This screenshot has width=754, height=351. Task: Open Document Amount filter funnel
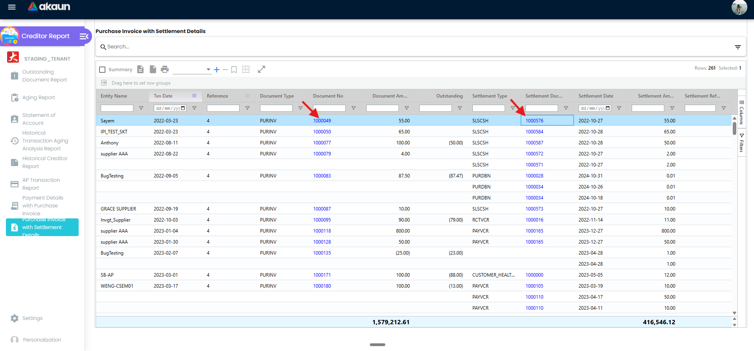click(407, 108)
